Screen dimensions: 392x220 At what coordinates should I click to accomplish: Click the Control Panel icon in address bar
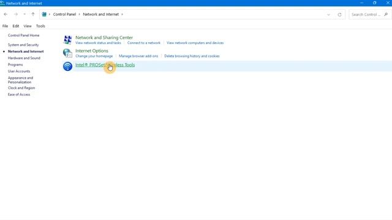(44, 14)
